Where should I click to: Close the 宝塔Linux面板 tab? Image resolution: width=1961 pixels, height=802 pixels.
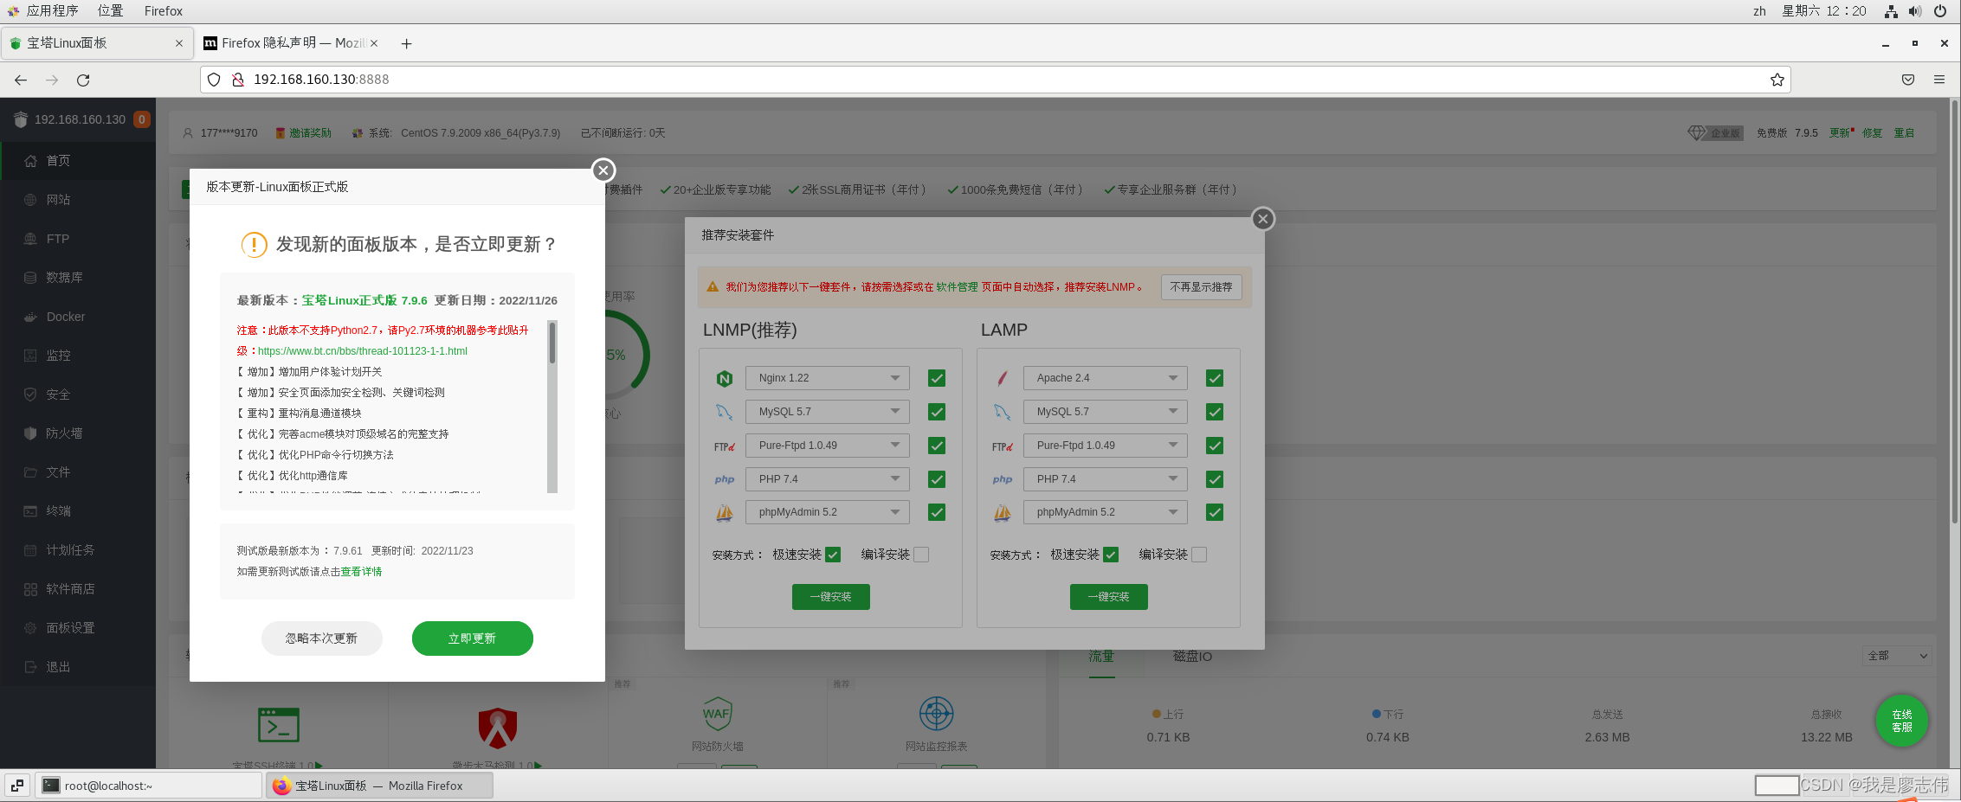tap(179, 43)
